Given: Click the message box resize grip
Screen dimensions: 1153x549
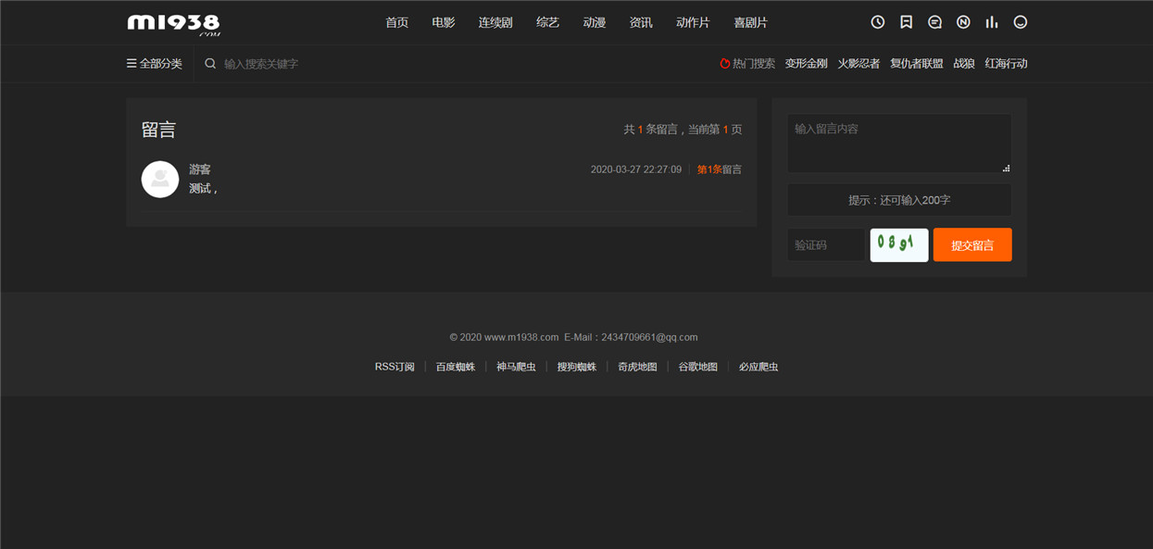Looking at the screenshot, I should [1006, 168].
